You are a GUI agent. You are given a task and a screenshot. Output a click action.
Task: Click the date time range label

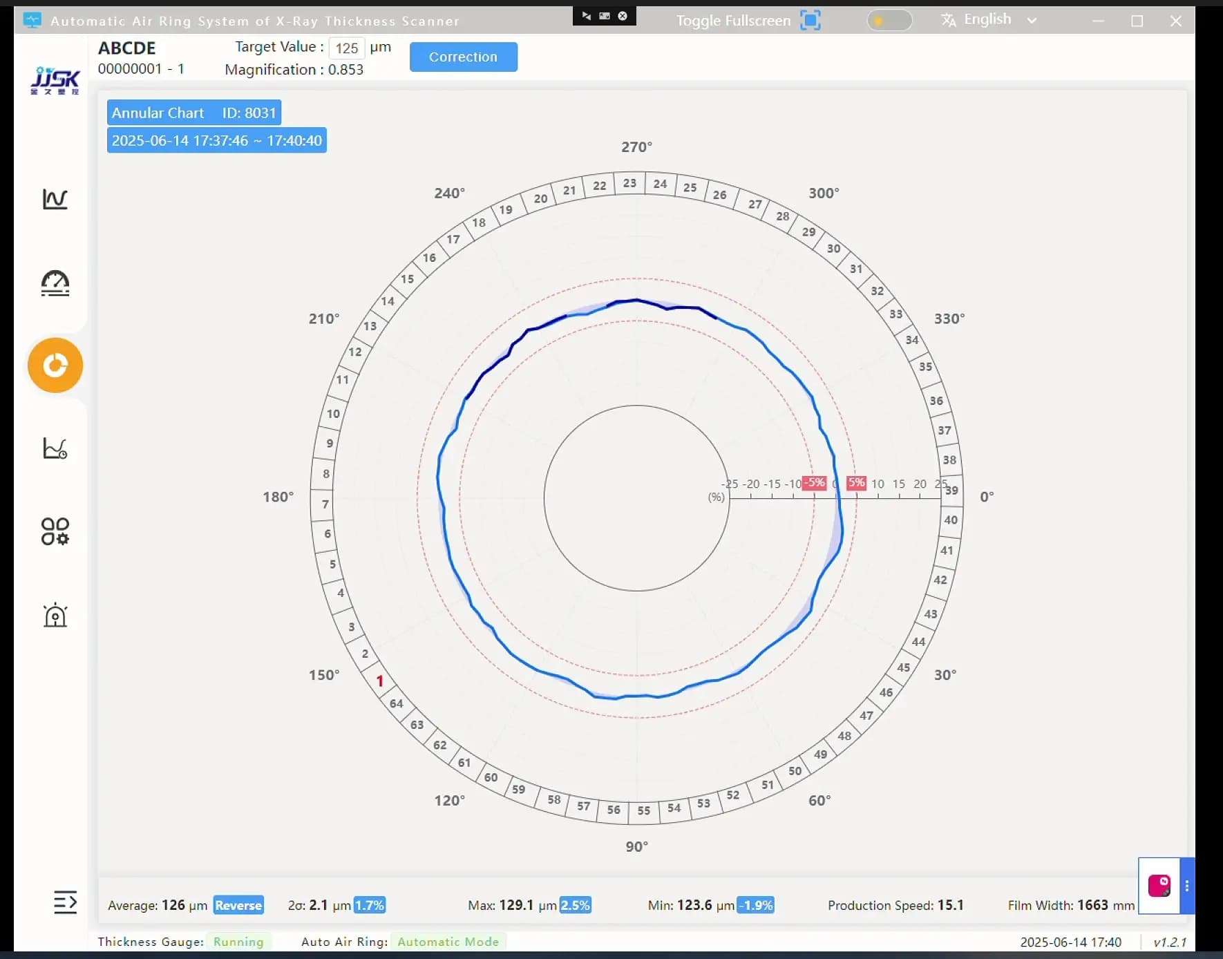pyautogui.click(x=216, y=140)
